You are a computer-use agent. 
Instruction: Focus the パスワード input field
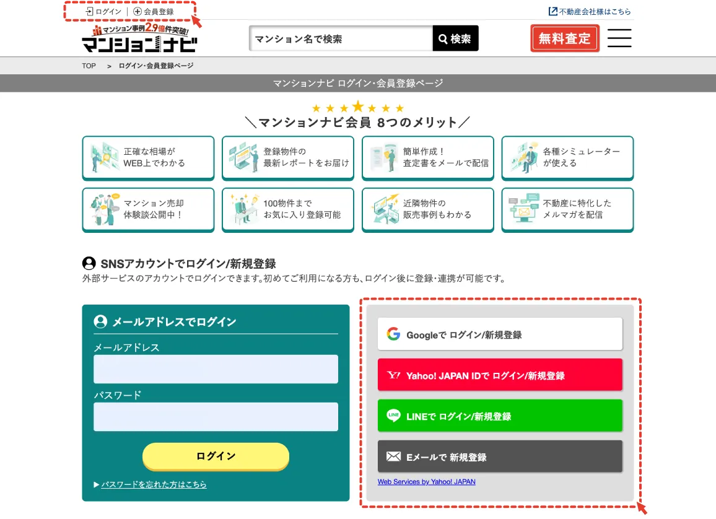click(x=216, y=416)
